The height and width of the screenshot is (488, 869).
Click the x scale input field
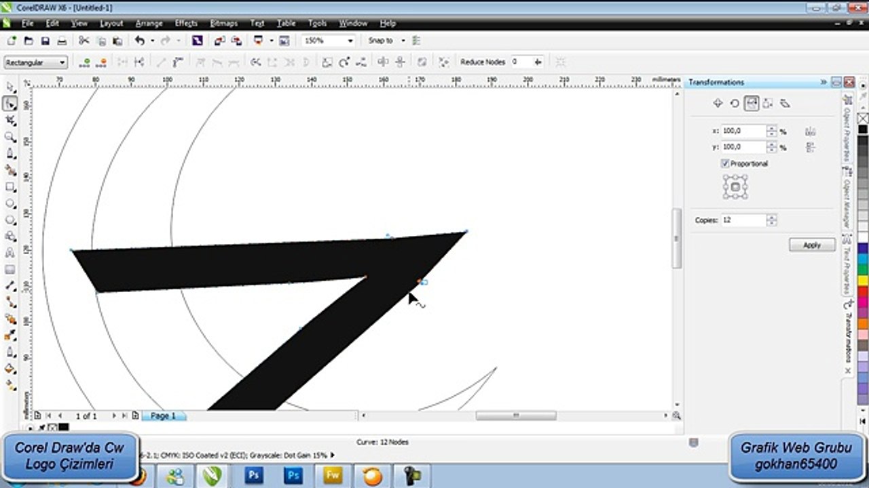743,131
